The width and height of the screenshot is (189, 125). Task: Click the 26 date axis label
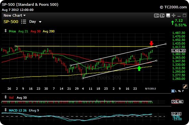click(9, 89)
